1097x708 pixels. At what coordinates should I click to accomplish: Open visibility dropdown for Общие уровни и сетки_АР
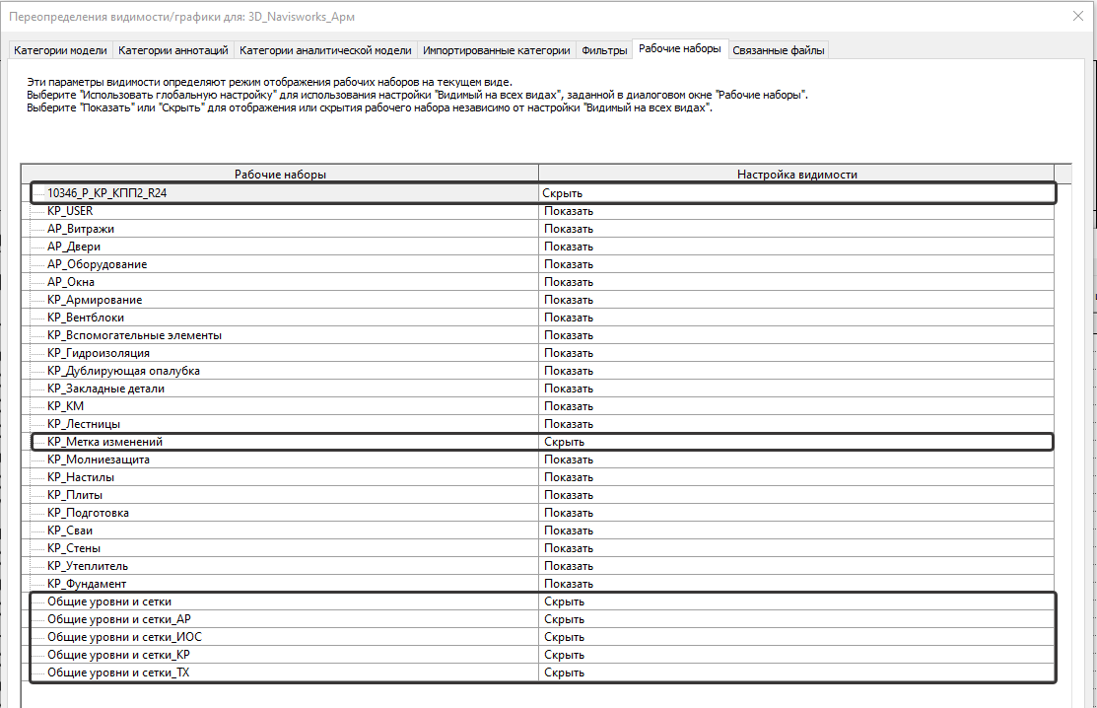tap(794, 619)
